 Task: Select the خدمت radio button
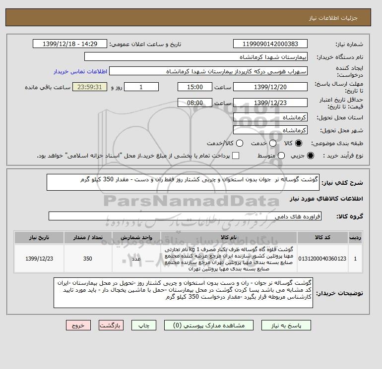point(273,143)
